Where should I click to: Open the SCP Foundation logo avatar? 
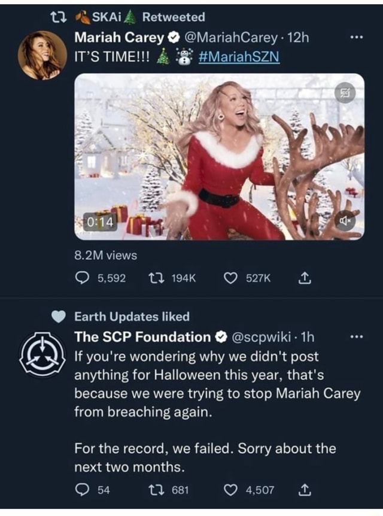click(42, 354)
